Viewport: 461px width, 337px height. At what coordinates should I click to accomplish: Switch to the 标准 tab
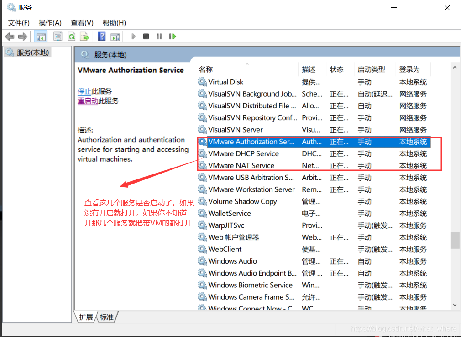click(x=106, y=317)
